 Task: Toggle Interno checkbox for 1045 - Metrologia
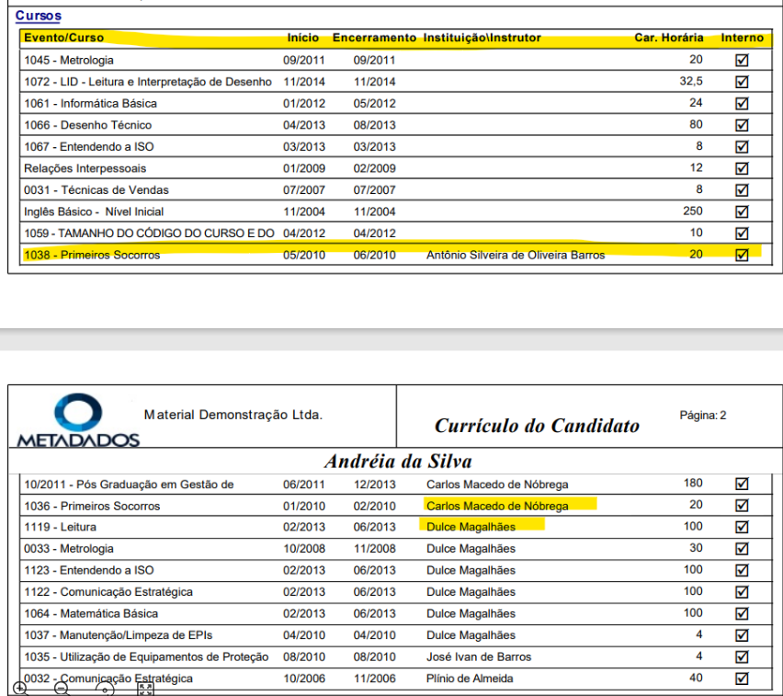[742, 61]
